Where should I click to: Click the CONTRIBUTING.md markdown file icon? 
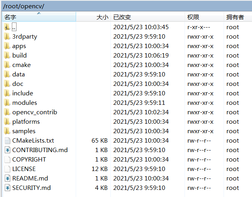7,150
